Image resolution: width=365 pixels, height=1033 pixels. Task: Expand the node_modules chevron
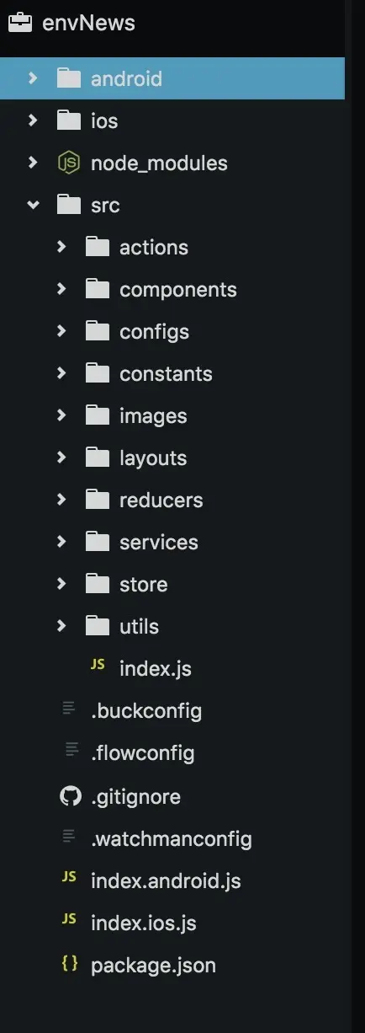[32, 163]
